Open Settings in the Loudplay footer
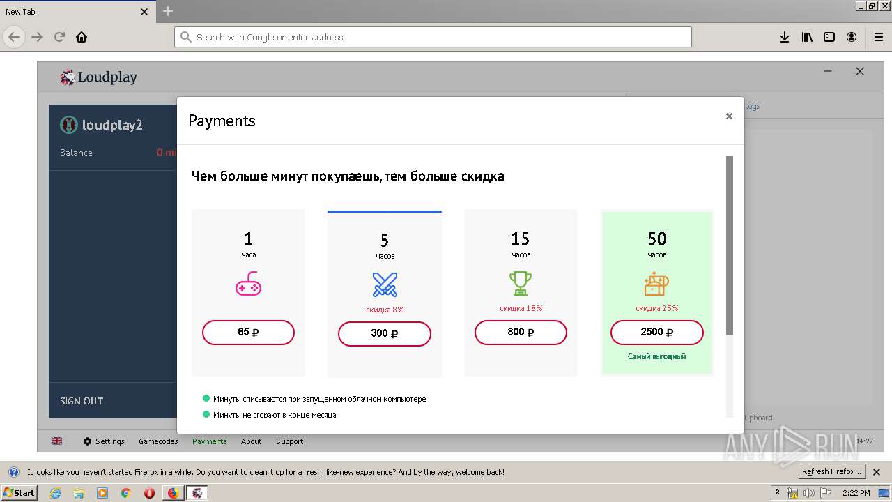Image resolution: width=892 pixels, height=502 pixels. click(x=104, y=441)
